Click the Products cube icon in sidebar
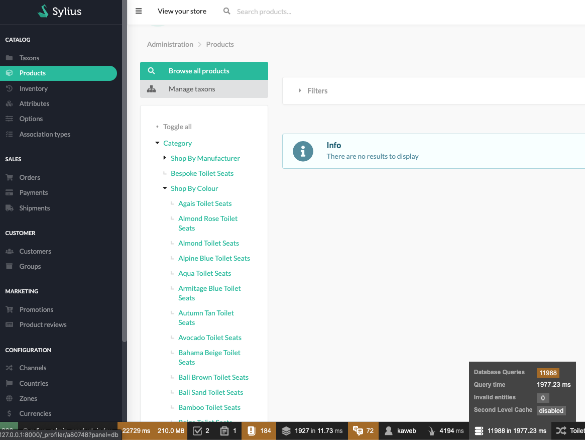Screen dimensions: 585x440 pos(10,73)
